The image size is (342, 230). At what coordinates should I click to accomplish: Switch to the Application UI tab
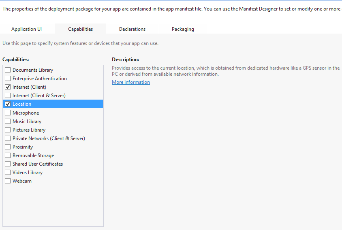[x=27, y=29]
